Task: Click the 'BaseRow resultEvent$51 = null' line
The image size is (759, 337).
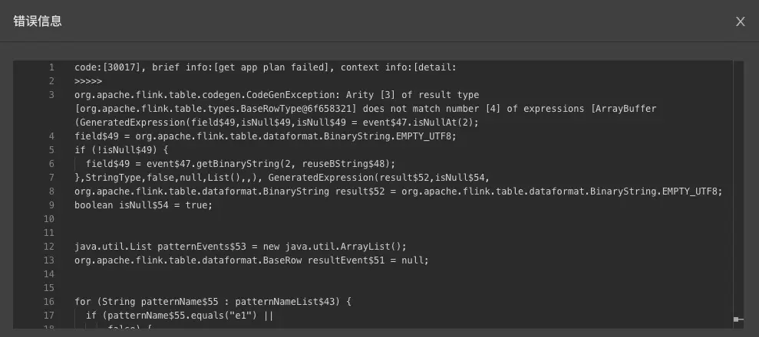Action: click(251, 260)
